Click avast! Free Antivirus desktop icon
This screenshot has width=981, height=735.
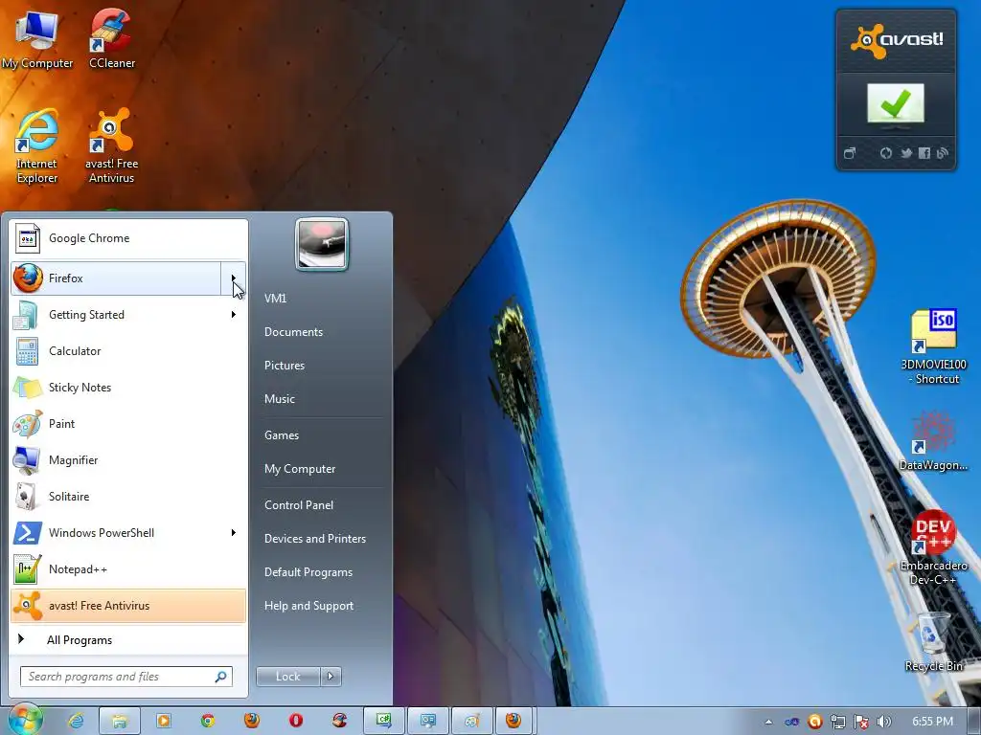(x=111, y=146)
